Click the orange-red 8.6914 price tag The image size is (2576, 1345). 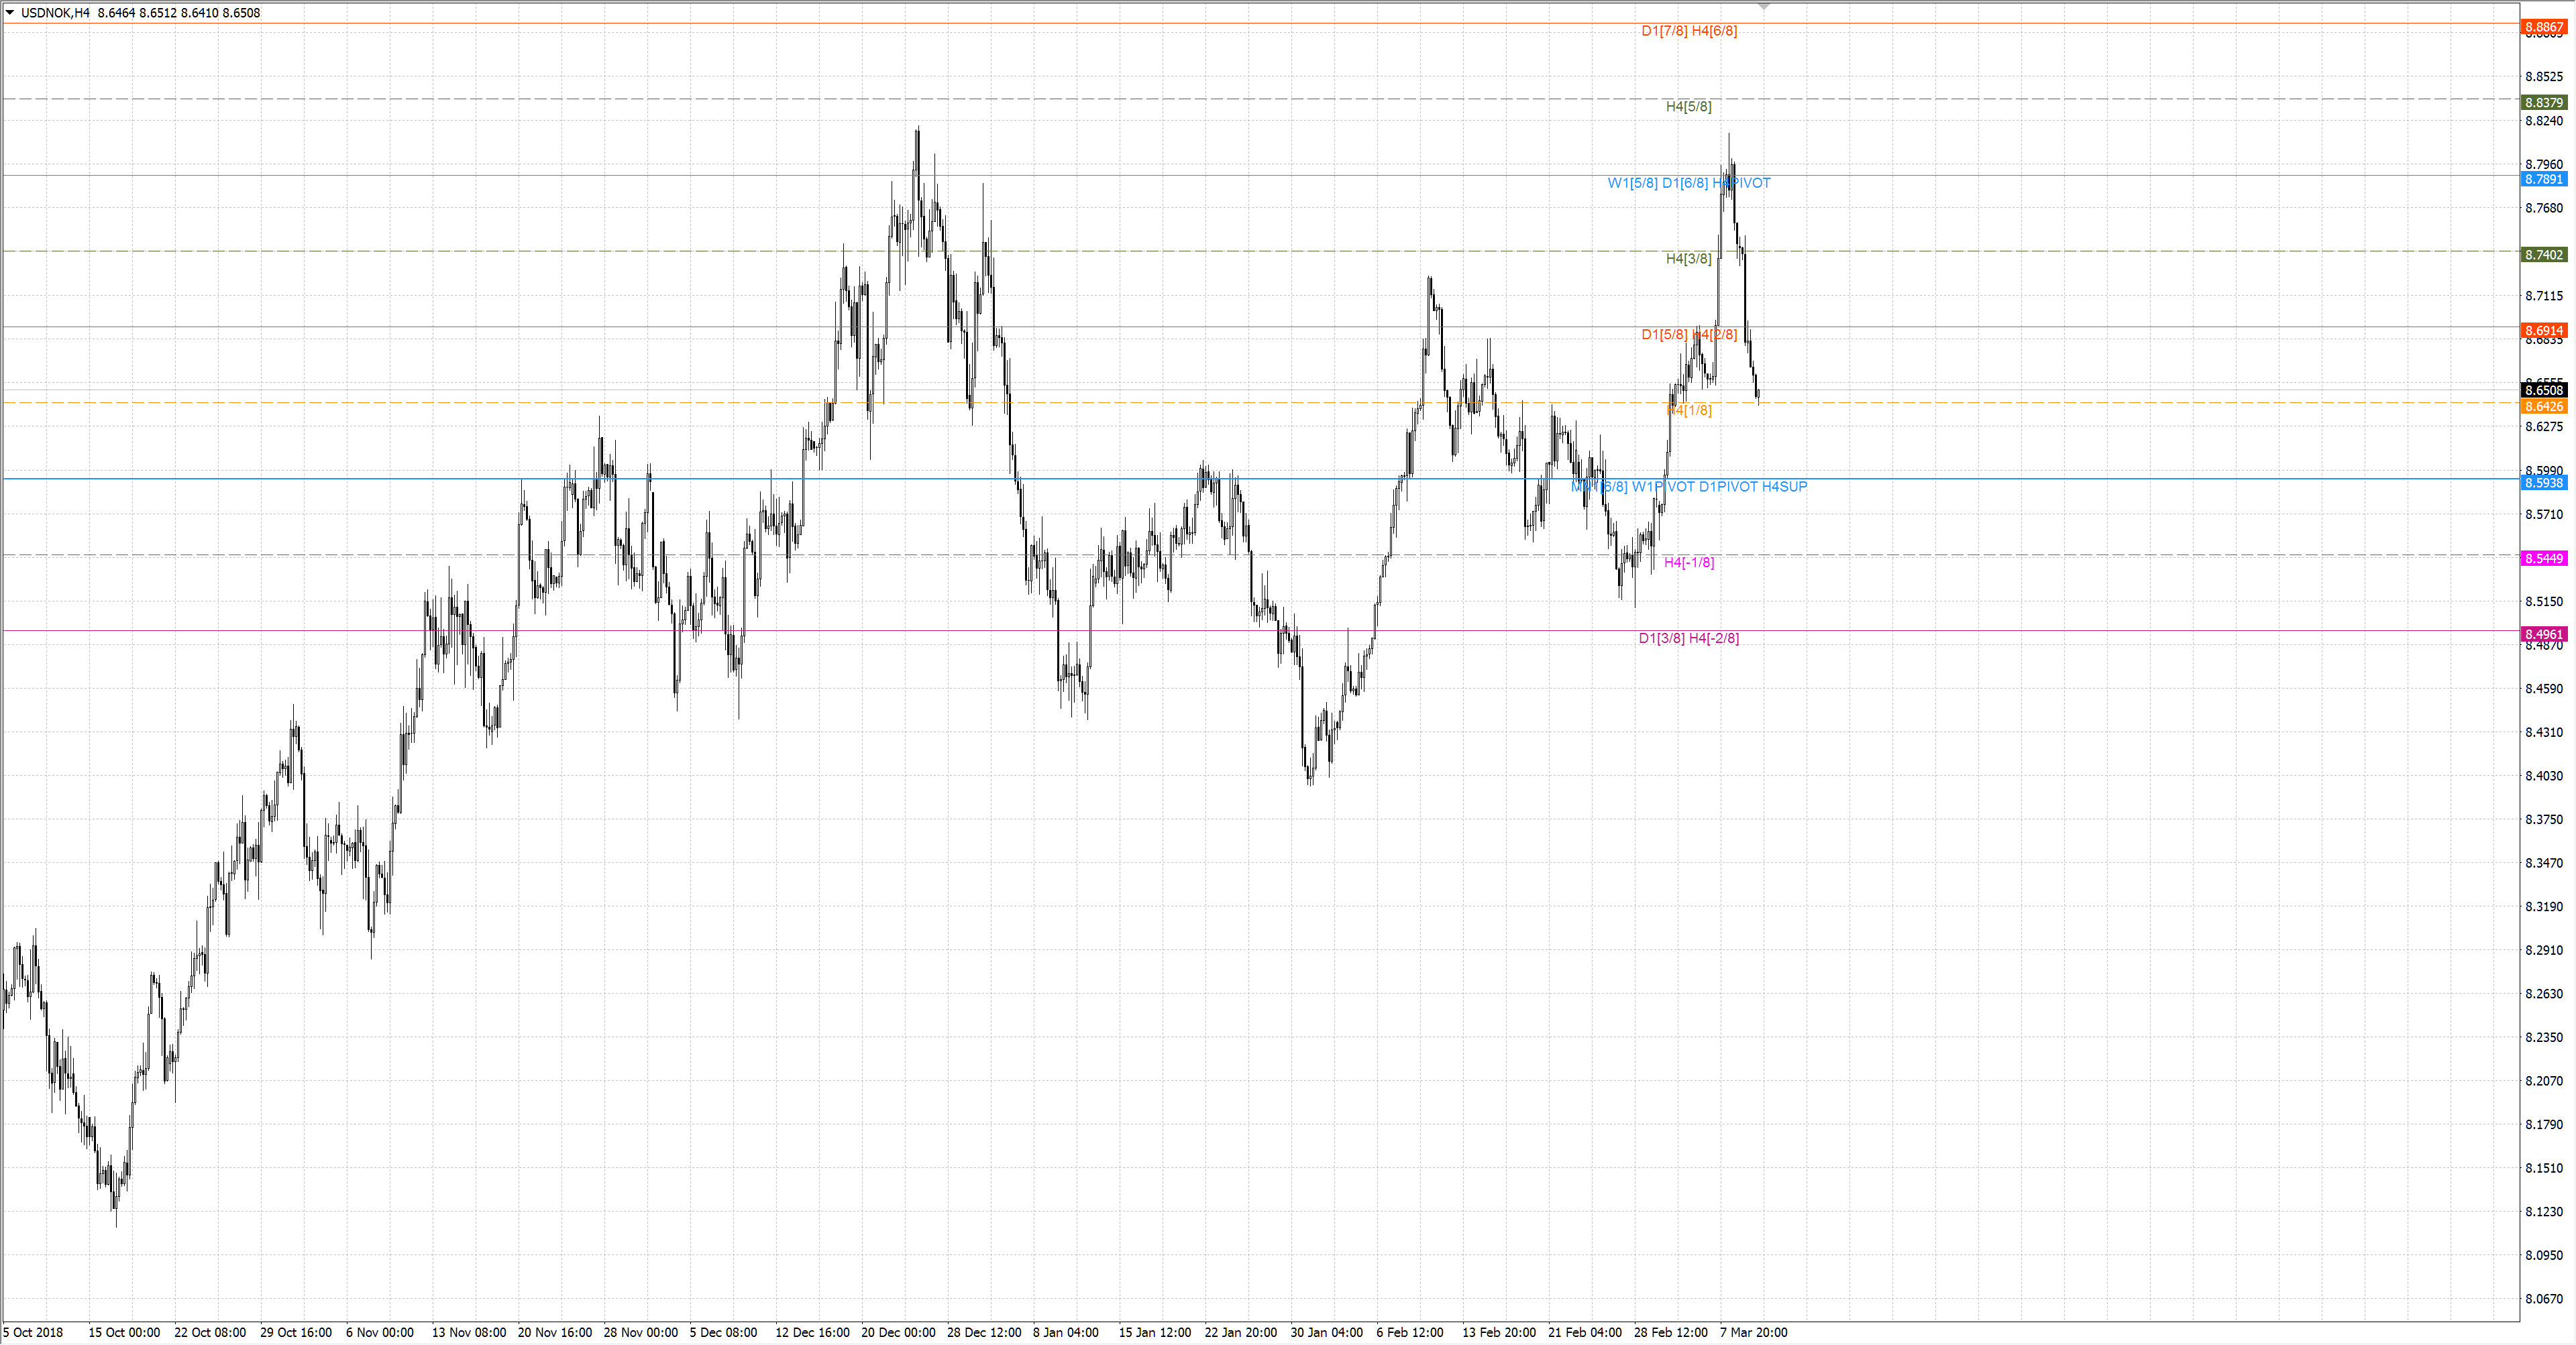coord(2543,331)
